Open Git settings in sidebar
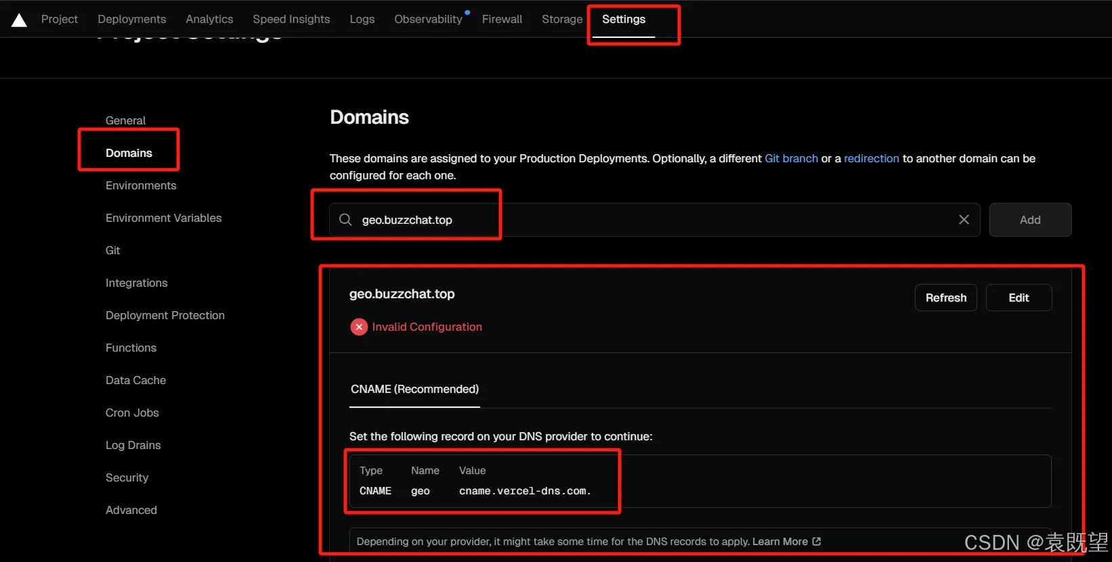The width and height of the screenshot is (1112, 562). 112,250
